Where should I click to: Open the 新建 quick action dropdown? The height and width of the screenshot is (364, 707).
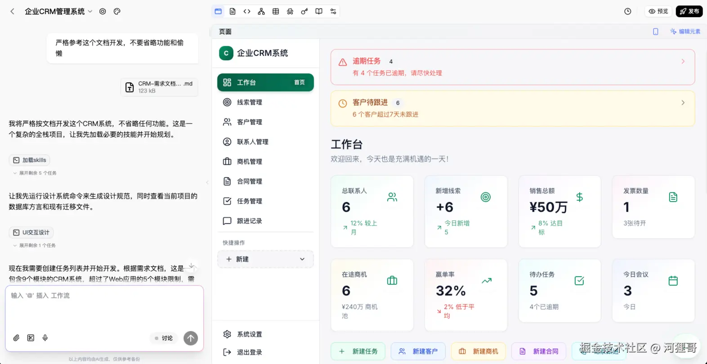tap(265, 259)
